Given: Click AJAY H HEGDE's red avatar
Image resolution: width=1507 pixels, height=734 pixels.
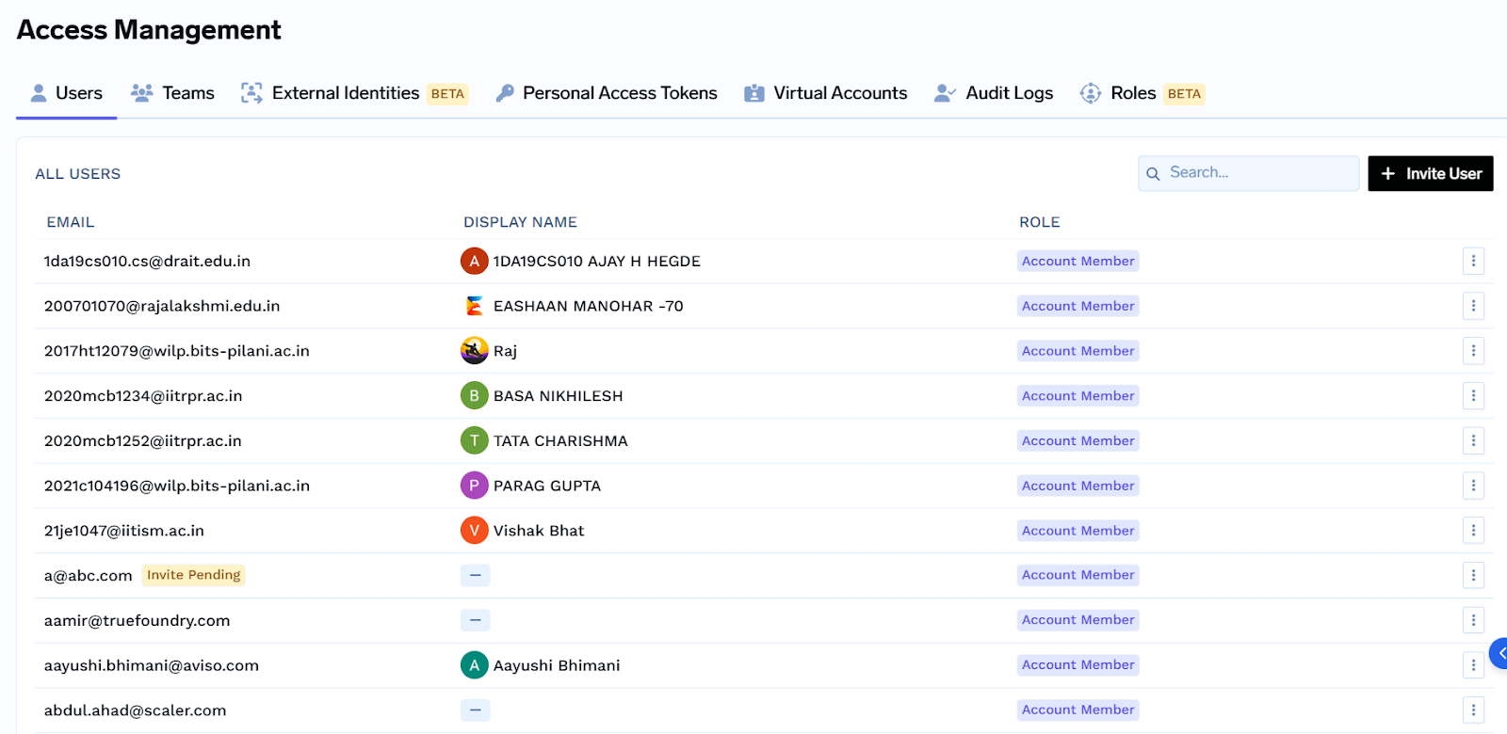Looking at the screenshot, I should coord(474,261).
